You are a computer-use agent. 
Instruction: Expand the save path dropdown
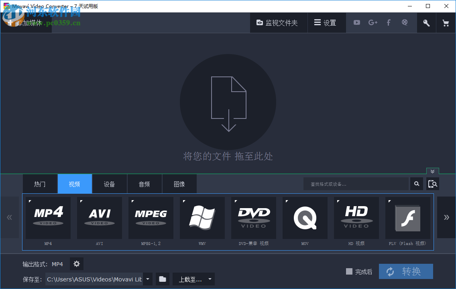tap(147, 279)
